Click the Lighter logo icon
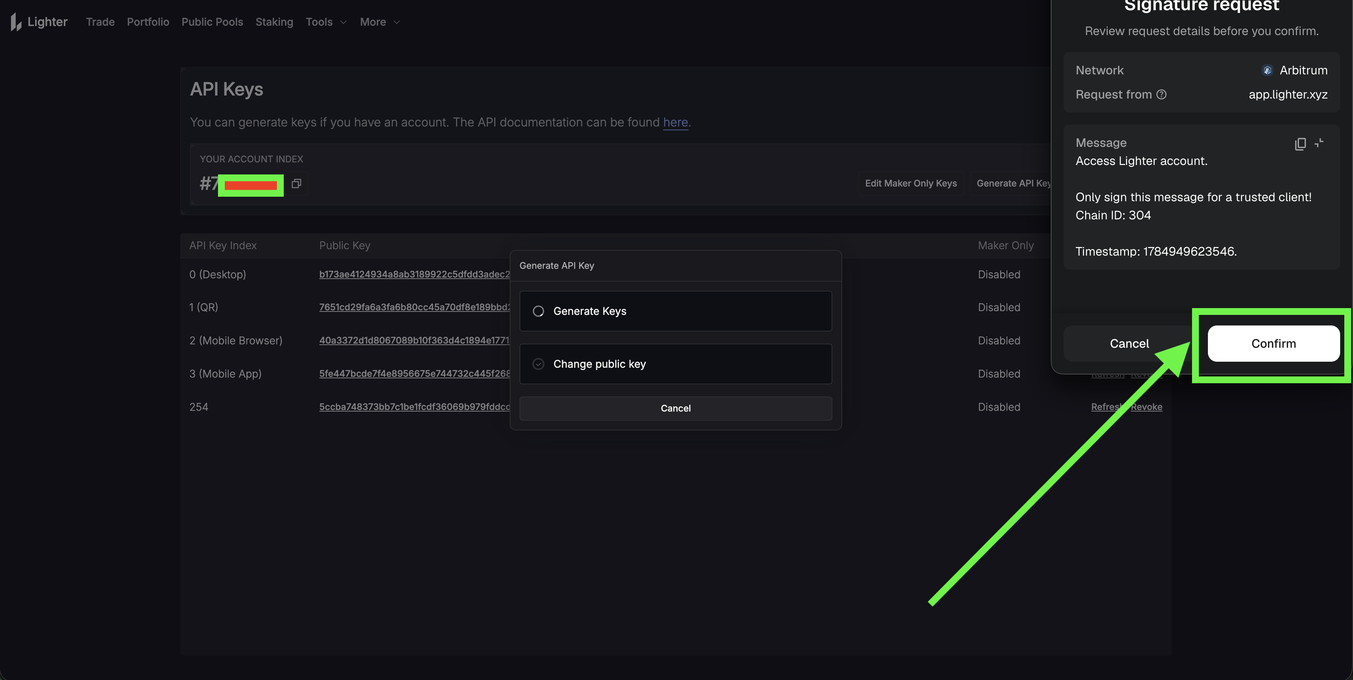This screenshot has height=680, width=1353. pos(16,22)
